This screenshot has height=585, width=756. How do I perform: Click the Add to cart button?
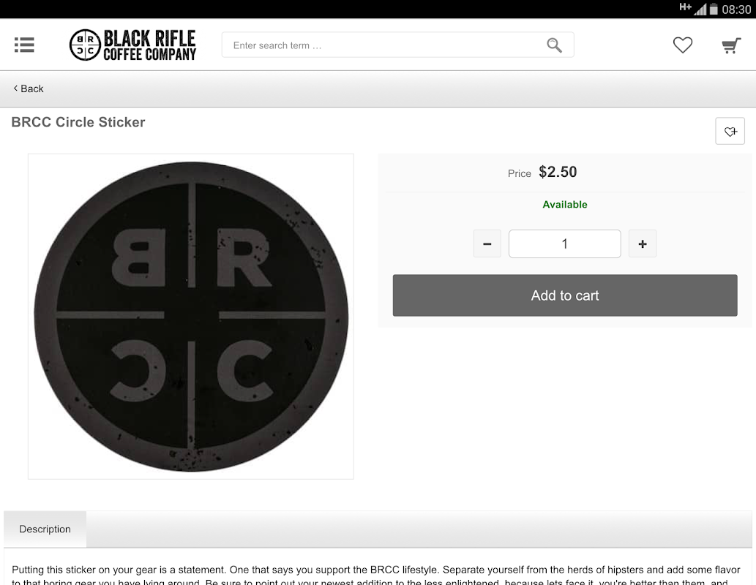click(x=564, y=295)
